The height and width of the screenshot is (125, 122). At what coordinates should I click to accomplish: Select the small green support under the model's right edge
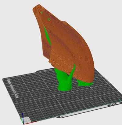[85, 83]
